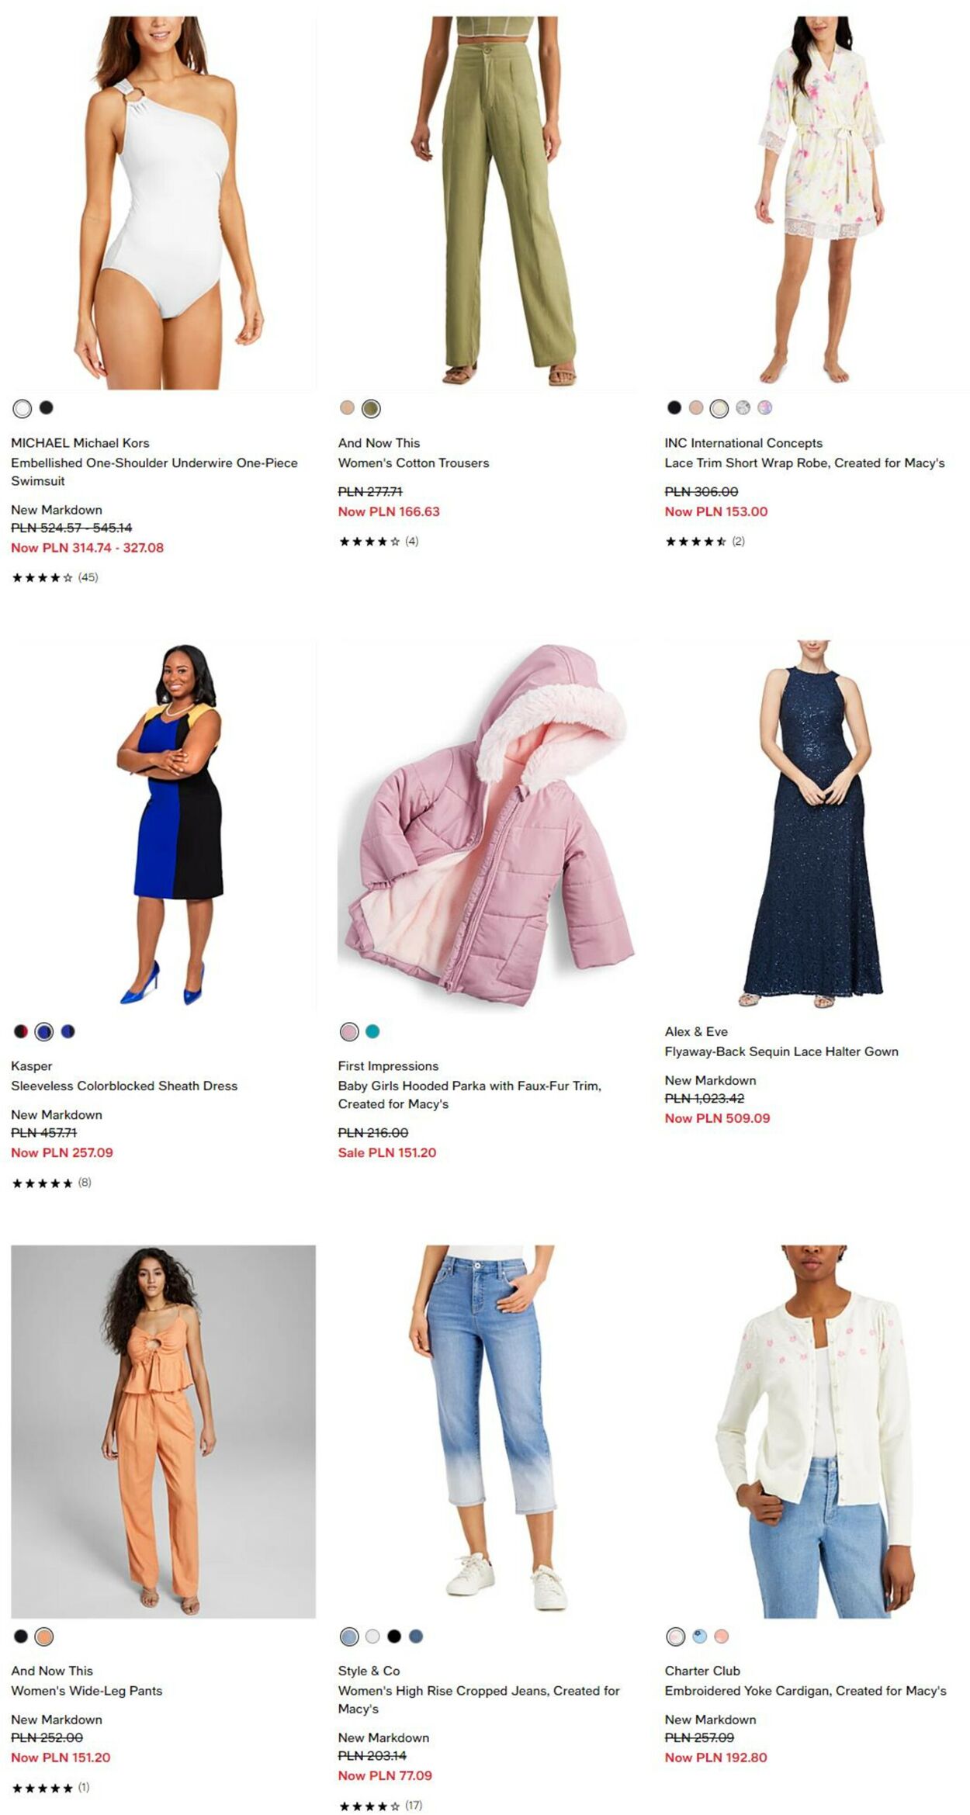Open Lace Trim Short Wrap Robe link
The image size is (970, 1815).
(805, 462)
